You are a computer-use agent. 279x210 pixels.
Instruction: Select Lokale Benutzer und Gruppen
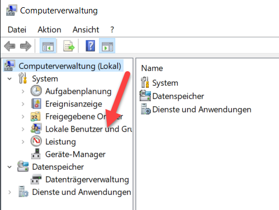(89, 129)
